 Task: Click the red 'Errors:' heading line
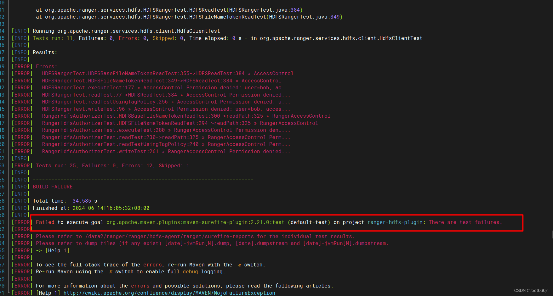pos(47,67)
